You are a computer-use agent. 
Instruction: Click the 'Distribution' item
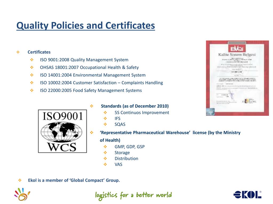click(x=126, y=159)
